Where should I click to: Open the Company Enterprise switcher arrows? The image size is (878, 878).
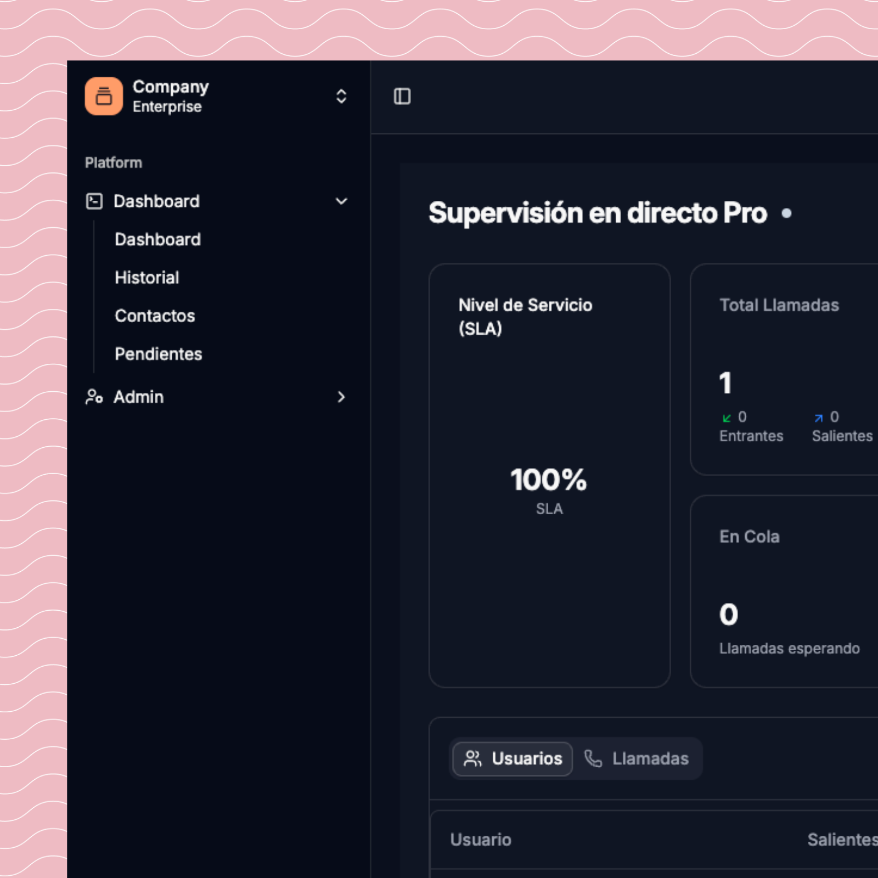(341, 97)
